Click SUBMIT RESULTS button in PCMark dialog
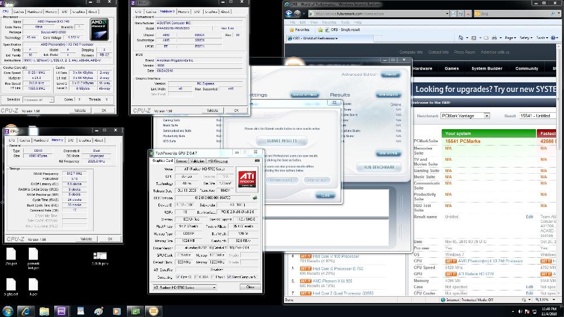The image size is (564, 317). (x=282, y=140)
